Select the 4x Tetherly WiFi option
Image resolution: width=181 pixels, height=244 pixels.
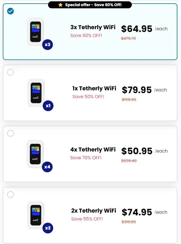pyautogui.click(x=10, y=133)
